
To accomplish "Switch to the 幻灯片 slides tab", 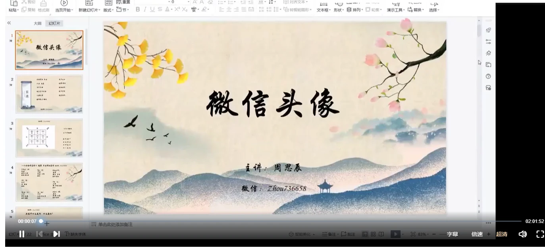I will tap(54, 23).
